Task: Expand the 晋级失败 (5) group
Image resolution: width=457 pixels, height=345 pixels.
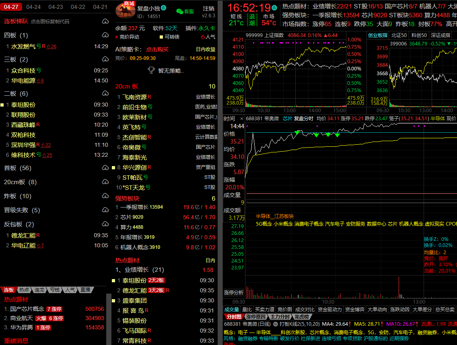Action: click(22, 210)
